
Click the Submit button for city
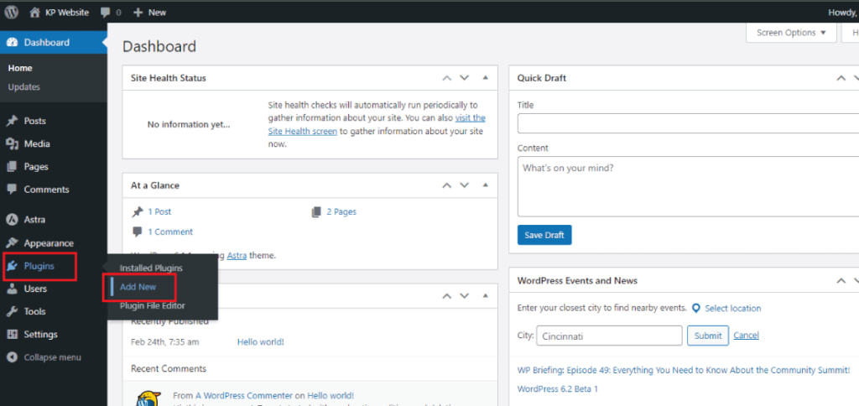(x=707, y=336)
